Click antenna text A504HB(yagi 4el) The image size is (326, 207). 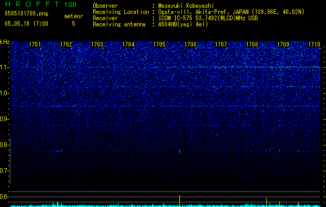click(x=183, y=24)
